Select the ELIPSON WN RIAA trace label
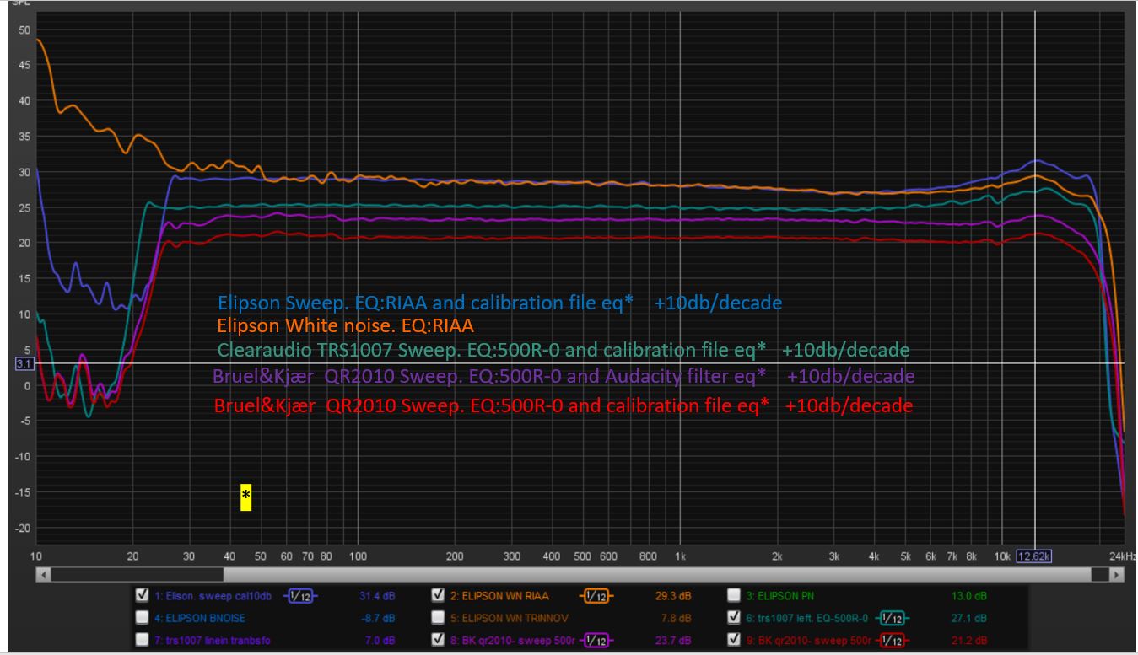Screen dimensions: 1138x655 pyautogui.click(x=500, y=596)
